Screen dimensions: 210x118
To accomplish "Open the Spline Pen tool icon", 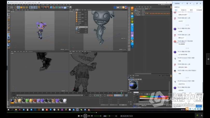I will click(x=54, y=7).
